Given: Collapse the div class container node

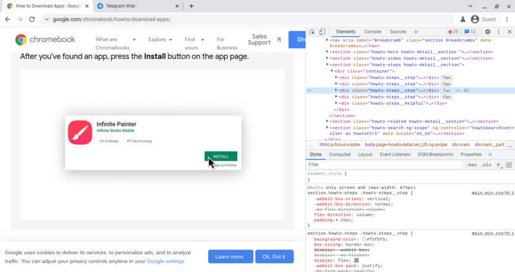Looking at the screenshot, I should (332, 71).
